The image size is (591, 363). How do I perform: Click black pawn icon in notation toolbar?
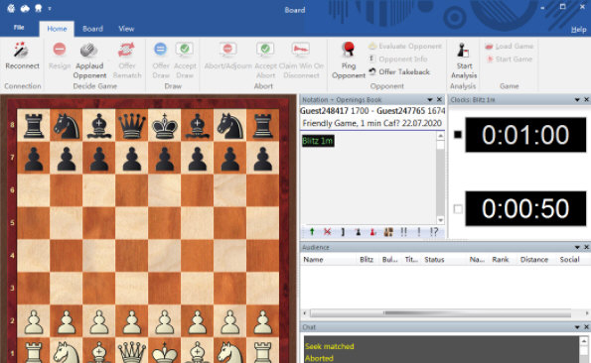tap(358, 232)
